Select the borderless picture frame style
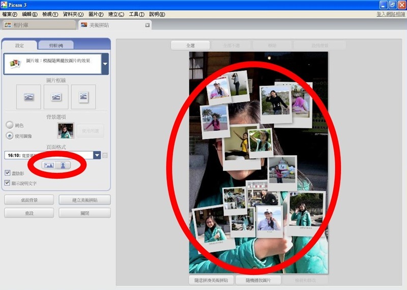This screenshot has height=290, width=407. click(28, 97)
